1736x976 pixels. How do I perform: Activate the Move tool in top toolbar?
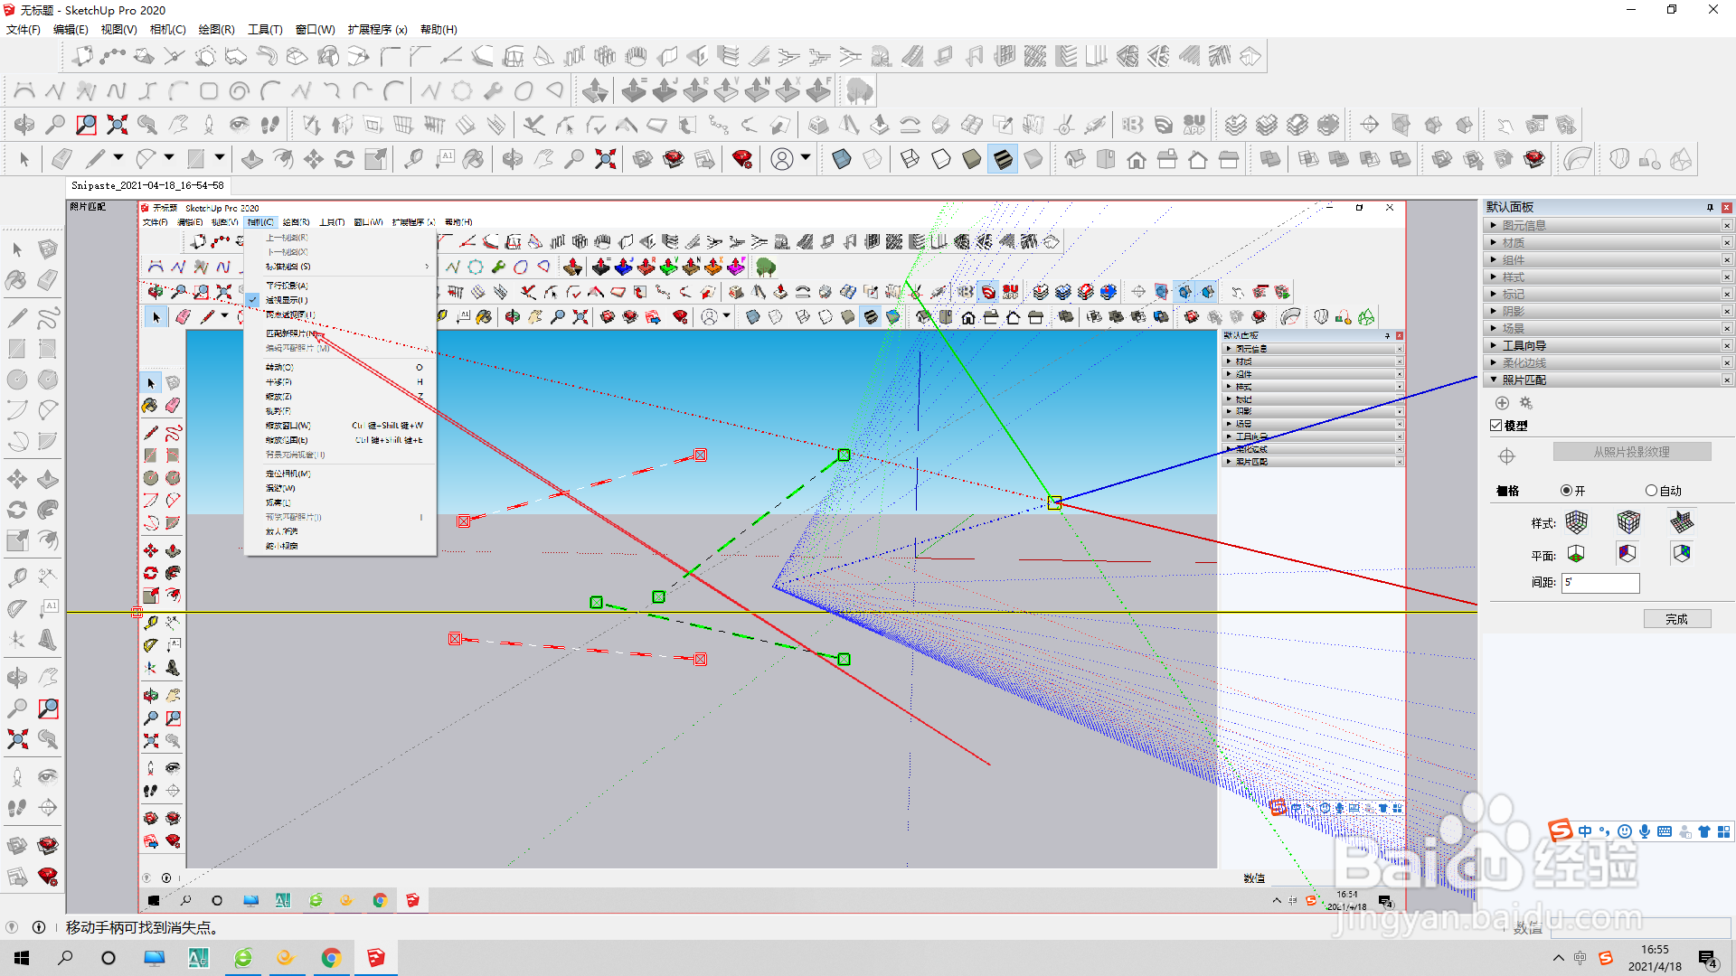point(314,160)
